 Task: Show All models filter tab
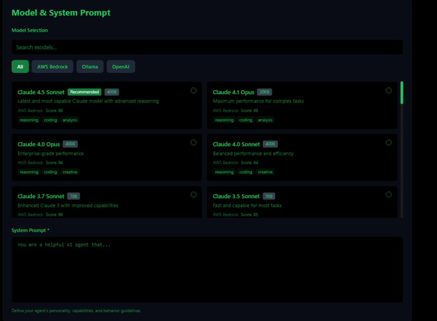pos(20,67)
